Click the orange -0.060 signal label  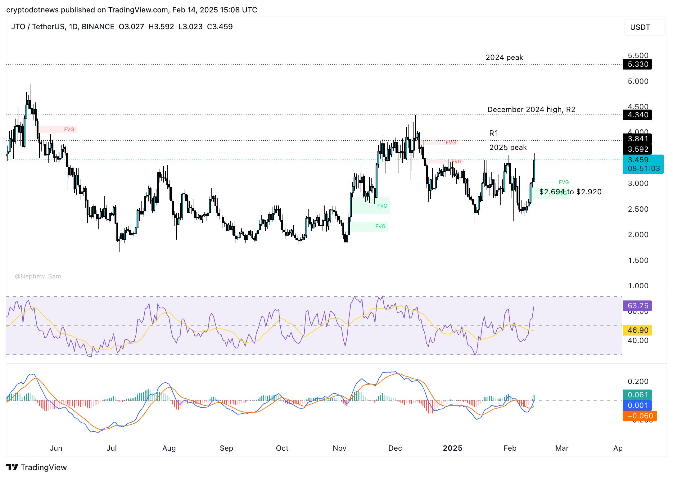639,416
